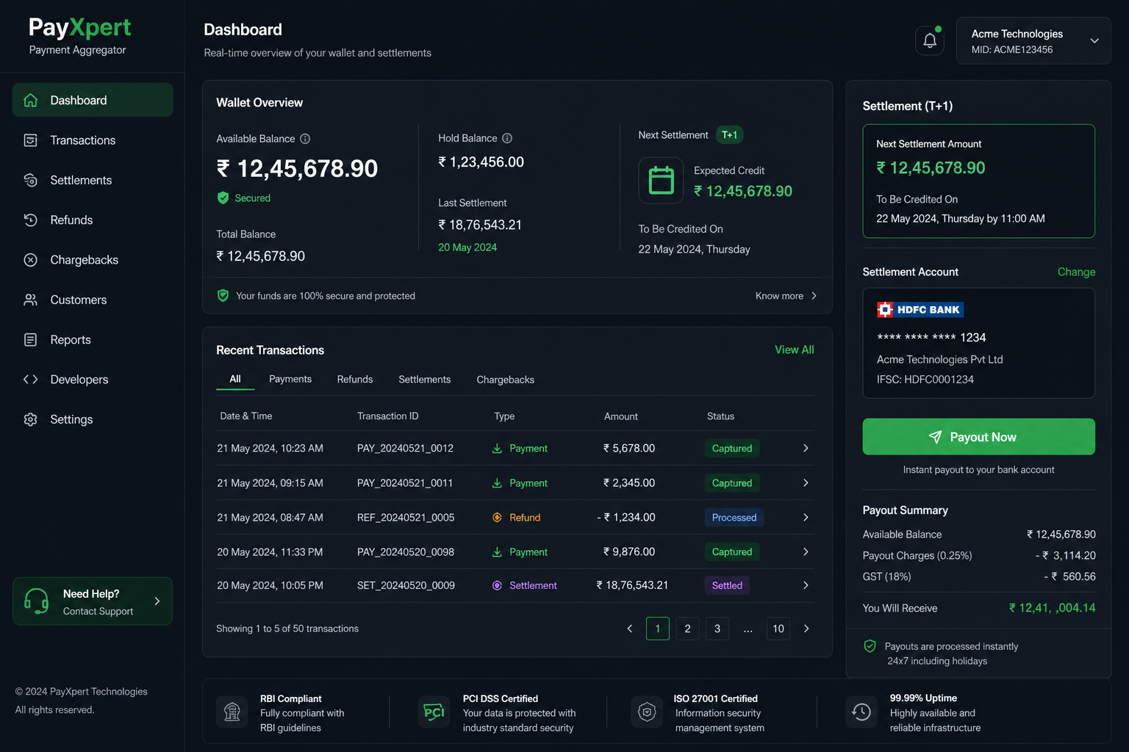Click the Transactions sidebar icon
1129x752 pixels.
30,140
